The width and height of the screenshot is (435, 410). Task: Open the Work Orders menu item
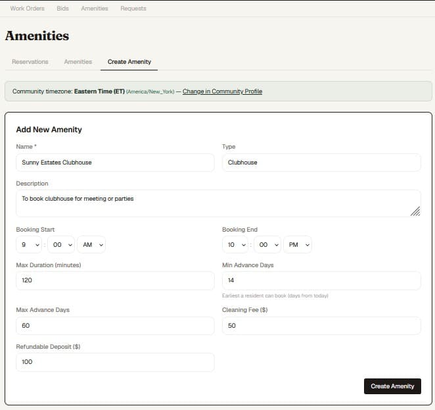point(27,9)
